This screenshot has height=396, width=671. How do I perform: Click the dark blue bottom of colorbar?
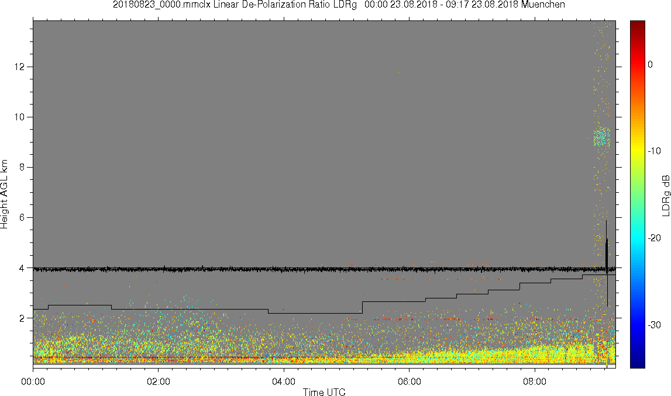[638, 361]
